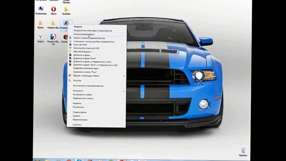
Task: Click the WinRAR icon beside 'Добавить в архив...'
Action: coord(70,55)
